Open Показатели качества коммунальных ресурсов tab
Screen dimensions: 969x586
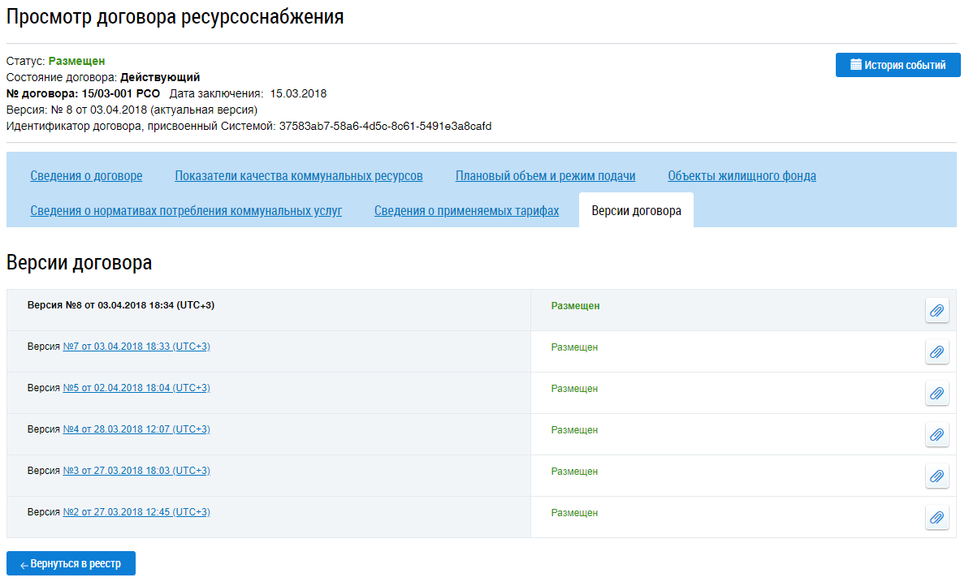[x=299, y=176]
